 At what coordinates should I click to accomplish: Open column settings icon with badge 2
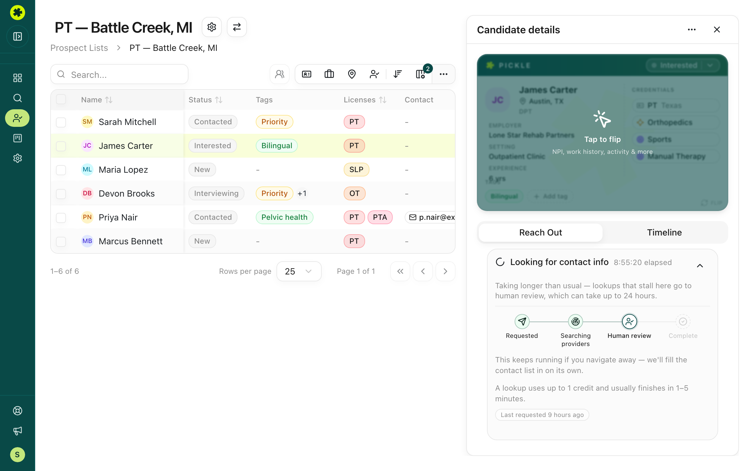tap(420, 74)
